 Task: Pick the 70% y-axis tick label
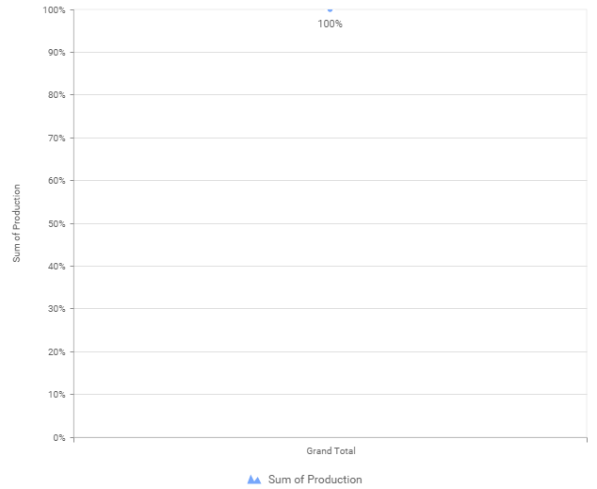56,139
